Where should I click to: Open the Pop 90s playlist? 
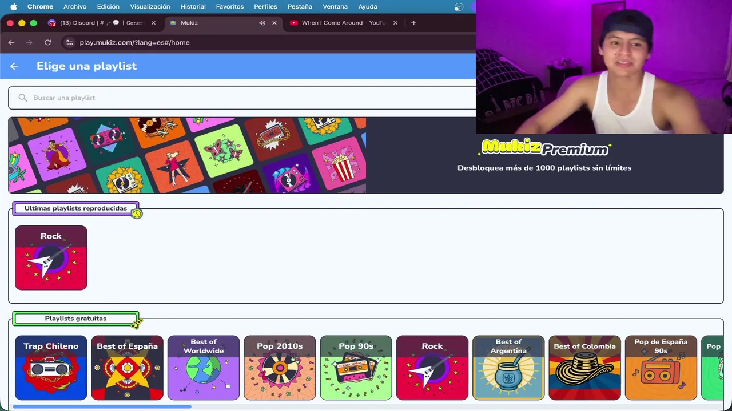coord(356,368)
